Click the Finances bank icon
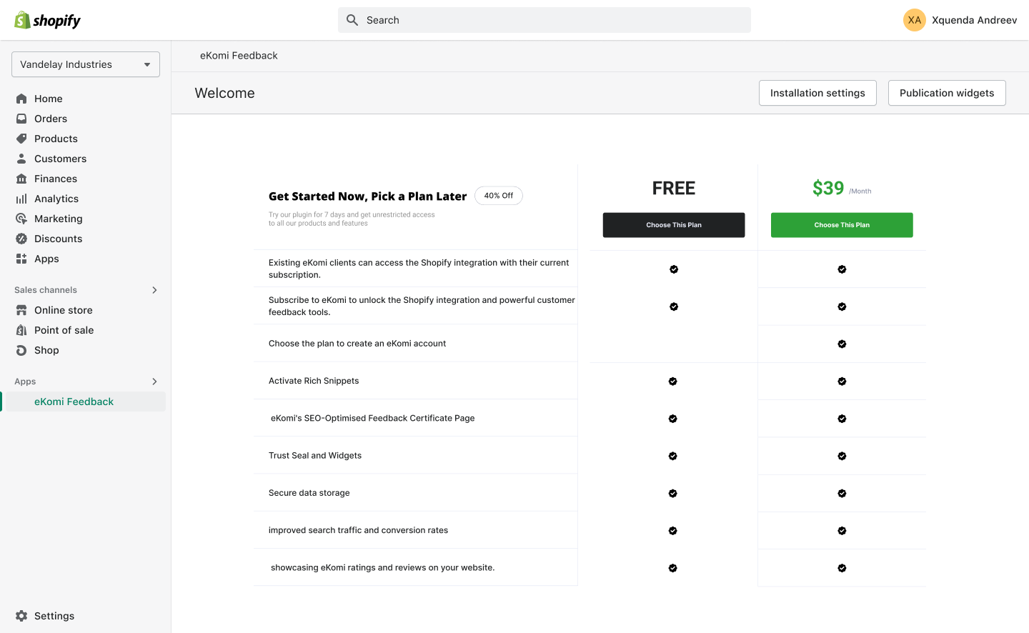The height and width of the screenshot is (633, 1029). (x=21, y=179)
